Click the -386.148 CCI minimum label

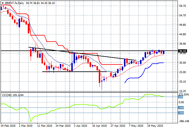[184, 121]
